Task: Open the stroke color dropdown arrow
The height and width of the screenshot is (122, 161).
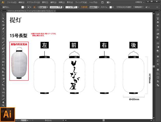Action: (x=31, y=7)
